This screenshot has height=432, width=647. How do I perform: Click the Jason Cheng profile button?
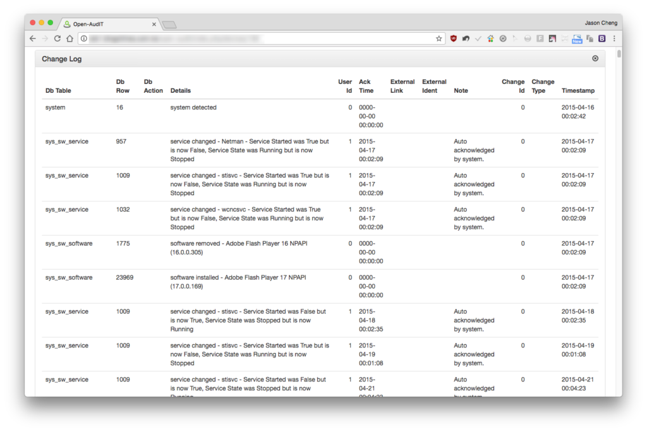tap(601, 23)
